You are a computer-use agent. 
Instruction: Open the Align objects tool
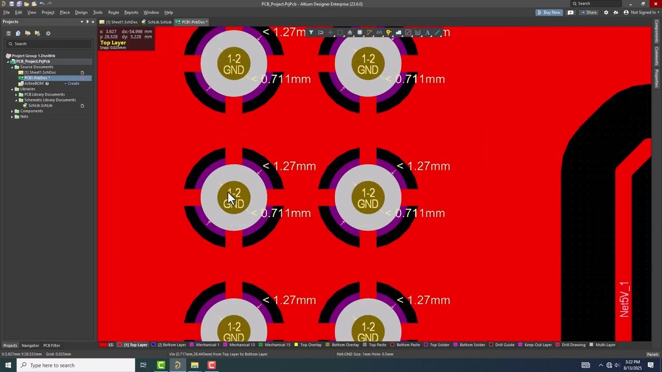click(350, 33)
